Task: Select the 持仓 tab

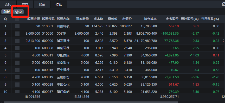Action: pyautogui.click(x=59, y=4)
